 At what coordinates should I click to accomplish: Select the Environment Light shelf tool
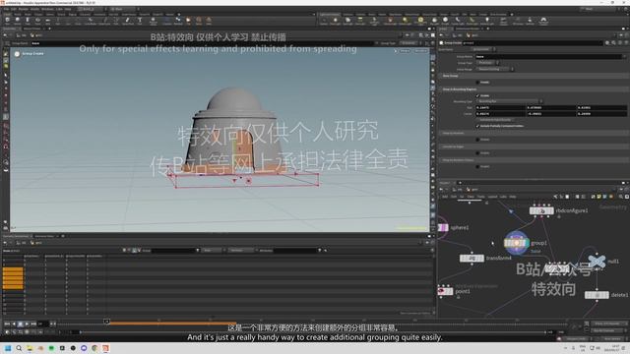tap(420, 20)
